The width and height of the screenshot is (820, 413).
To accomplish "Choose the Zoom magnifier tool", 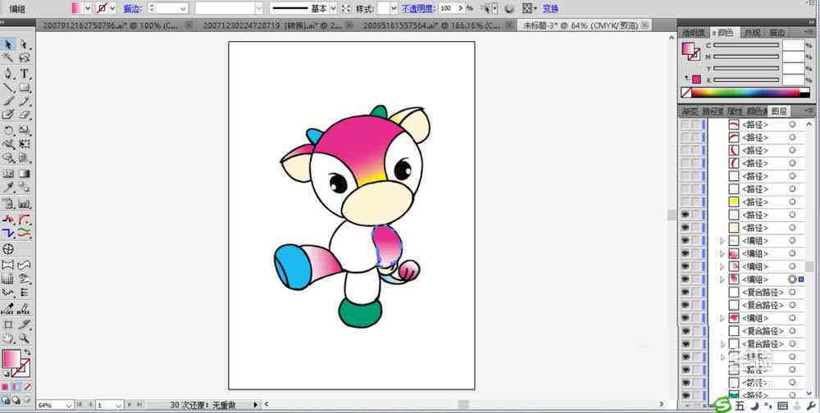I will tap(24, 338).
